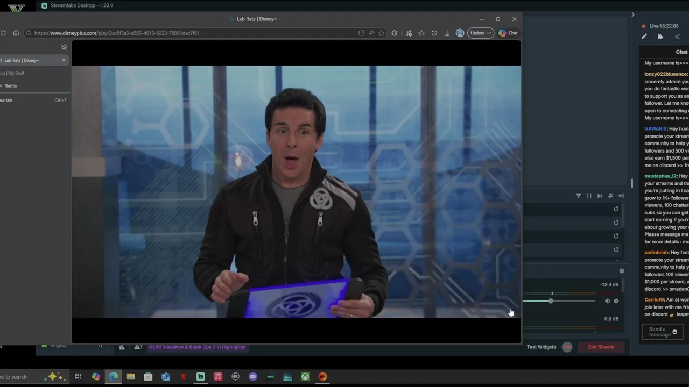The image size is (689, 387).
Task: Click the Streamlabs stats bars icon
Action: point(122,347)
